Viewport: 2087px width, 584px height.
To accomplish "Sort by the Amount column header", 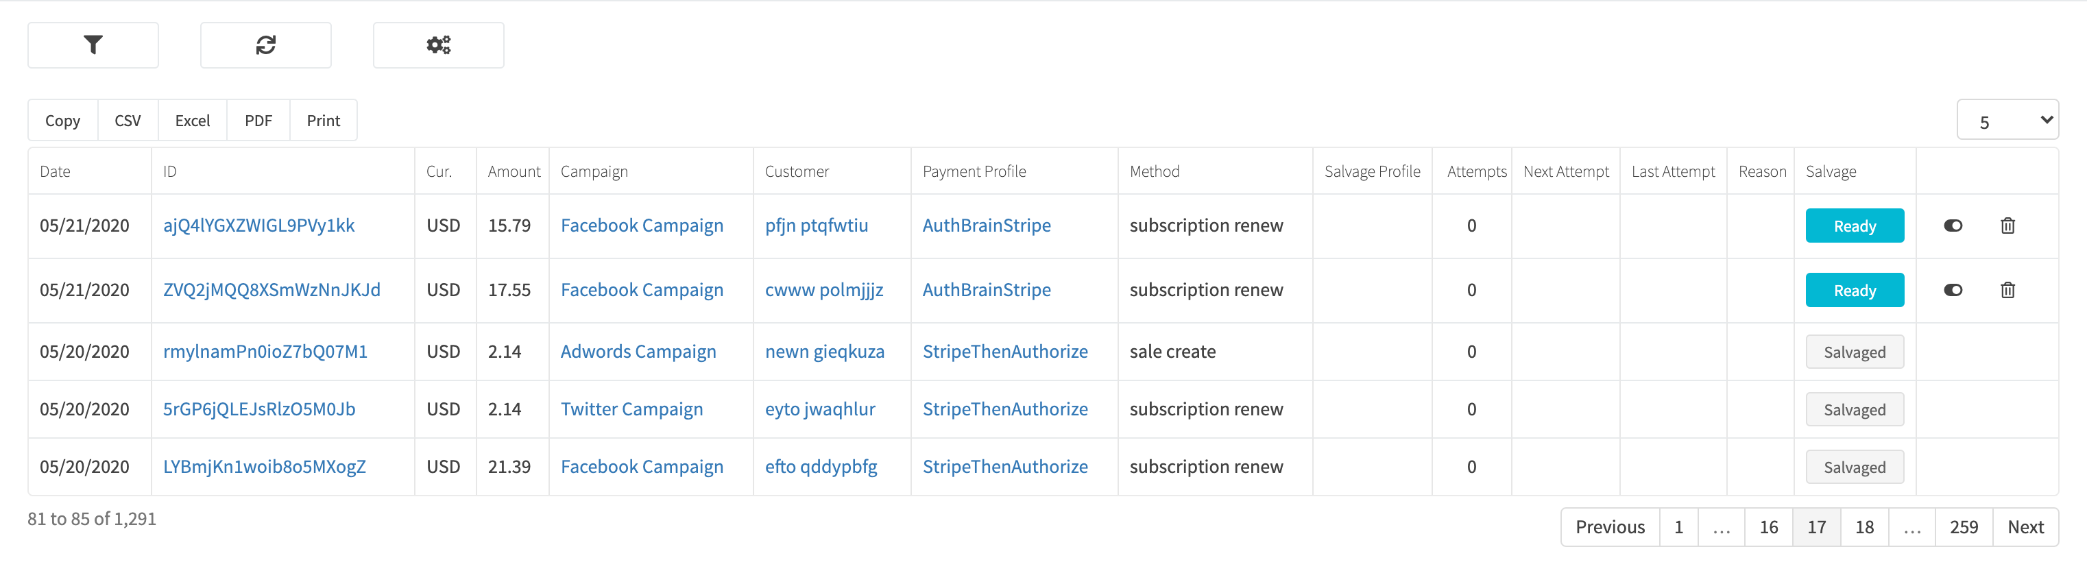I will click(x=514, y=172).
